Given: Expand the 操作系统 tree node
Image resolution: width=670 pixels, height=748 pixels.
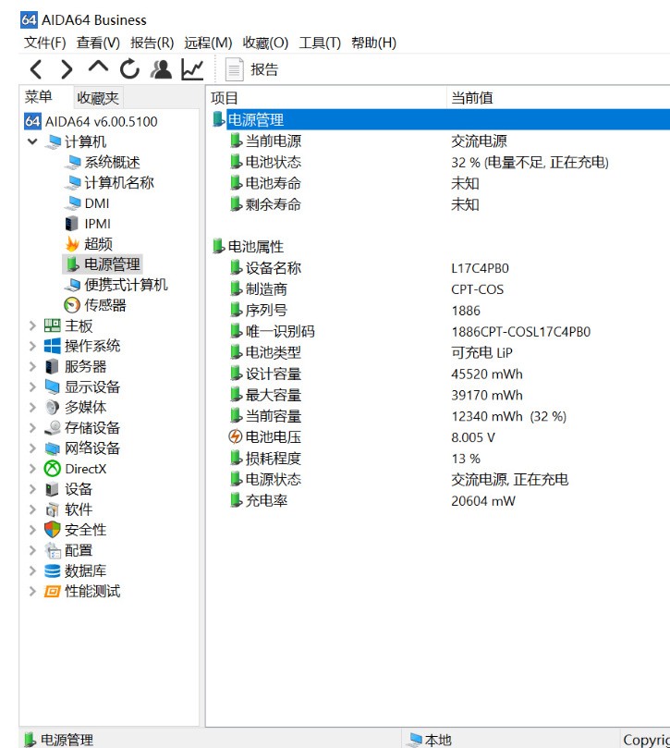Looking at the screenshot, I should pos(32,346).
